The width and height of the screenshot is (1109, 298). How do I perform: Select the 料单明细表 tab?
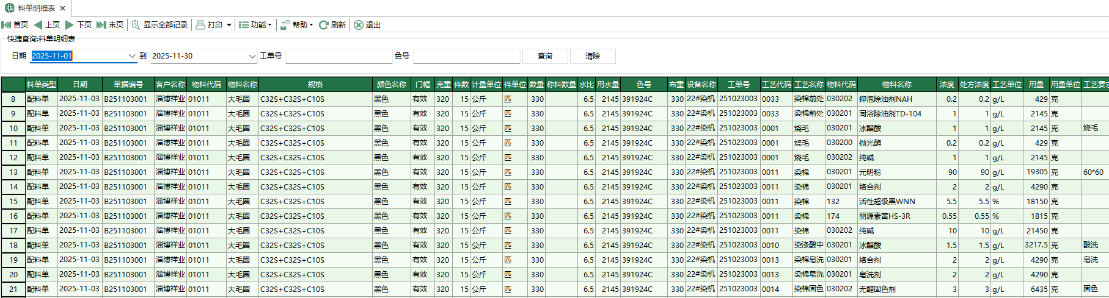(x=35, y=9)
